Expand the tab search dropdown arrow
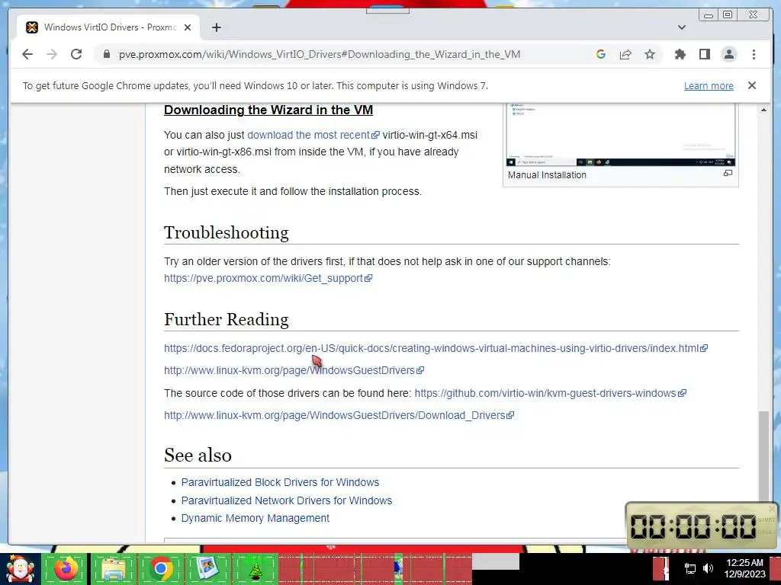 click(x=681, y=27)
